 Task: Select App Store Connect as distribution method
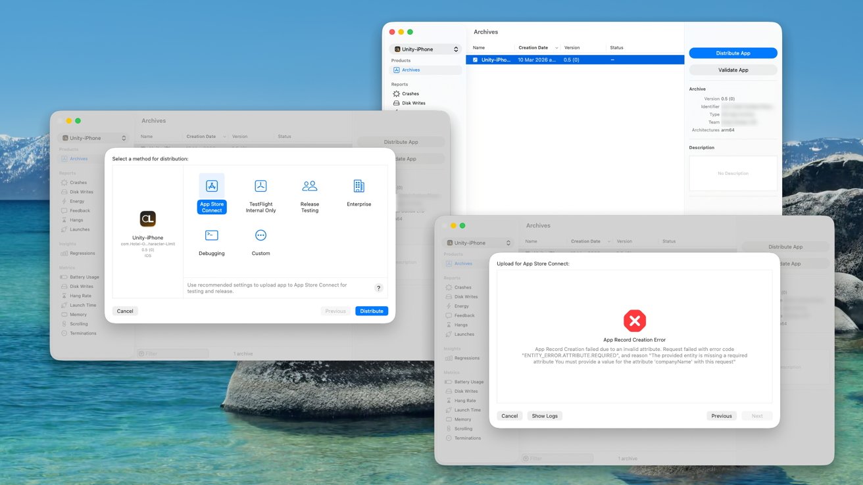coord(211,193)
